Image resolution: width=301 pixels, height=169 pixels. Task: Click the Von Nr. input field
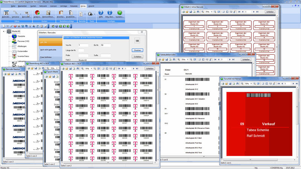[x=83, y=45]
